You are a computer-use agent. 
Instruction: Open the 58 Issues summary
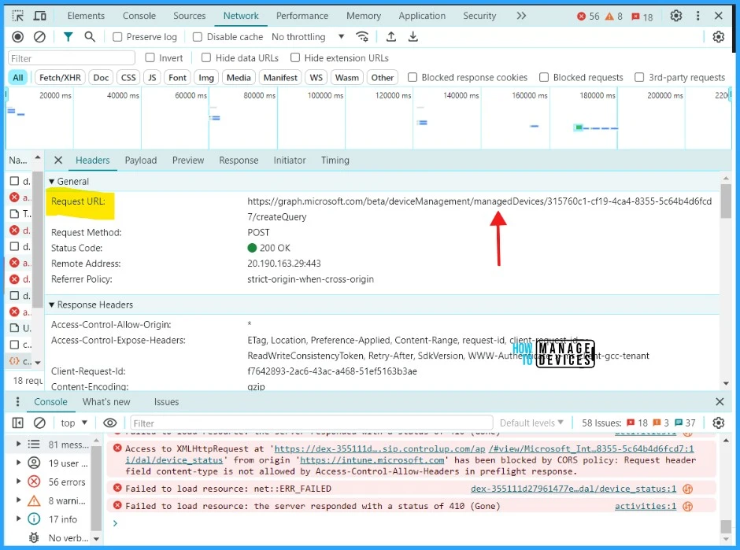click(x=638, y=423)
